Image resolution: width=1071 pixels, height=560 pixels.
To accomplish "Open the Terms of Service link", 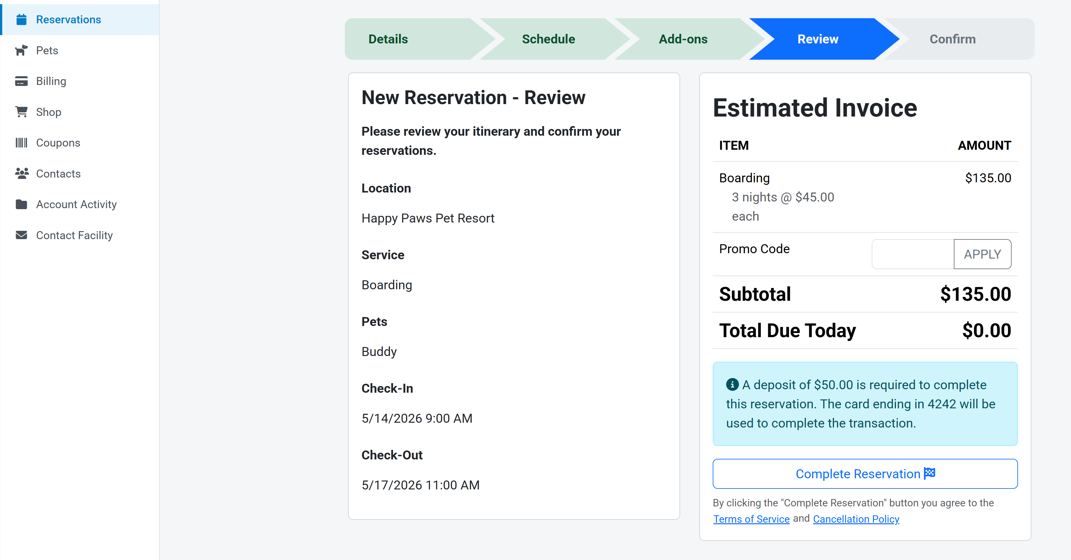I will click(751, 519).
